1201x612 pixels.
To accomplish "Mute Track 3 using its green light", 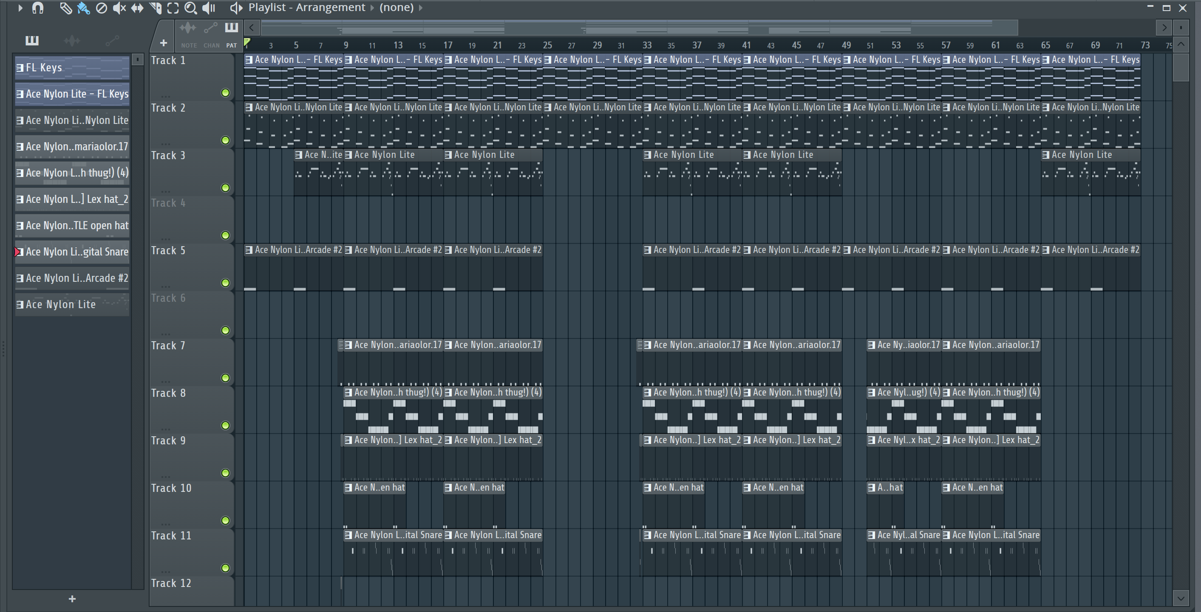I will click(225, 188).
